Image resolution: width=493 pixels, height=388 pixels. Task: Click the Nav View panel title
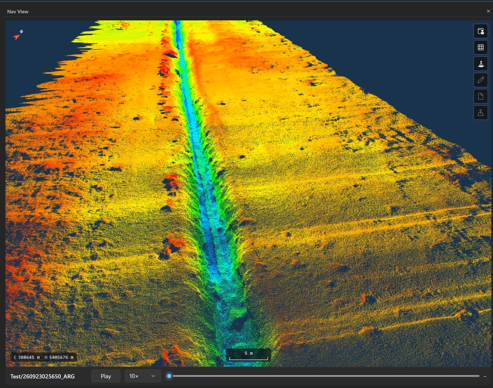point(18,11)
